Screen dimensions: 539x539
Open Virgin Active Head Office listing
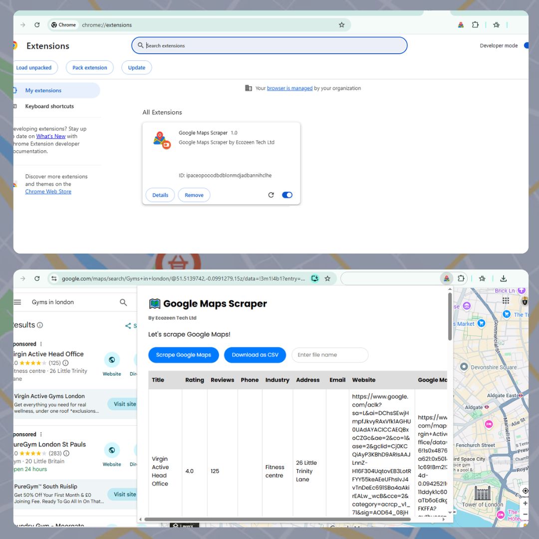point(48,354)
